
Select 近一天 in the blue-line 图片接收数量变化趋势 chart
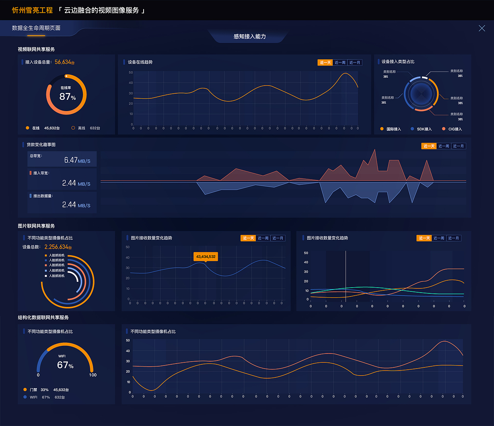pyautogui.click(x=248, y=238)
